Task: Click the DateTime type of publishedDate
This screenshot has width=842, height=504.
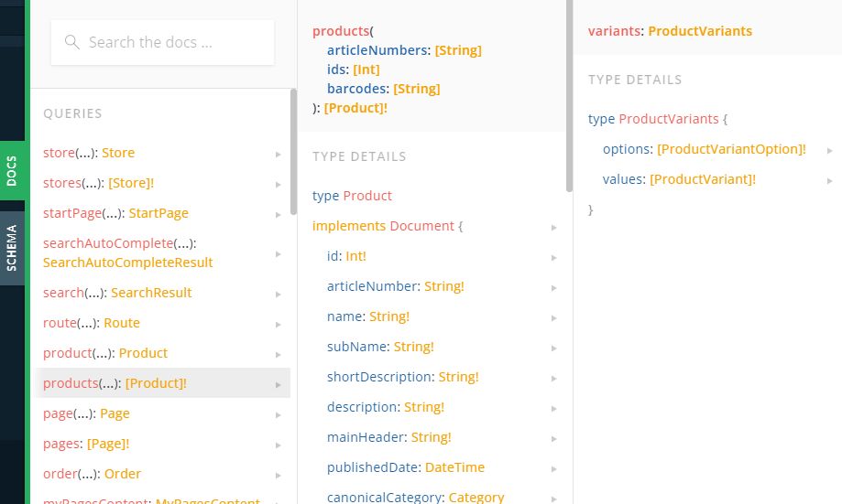Action: point(454,467)
